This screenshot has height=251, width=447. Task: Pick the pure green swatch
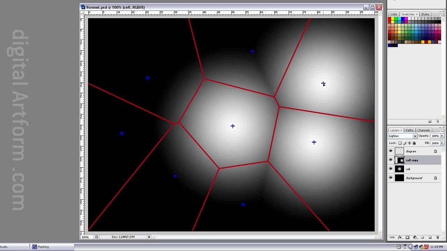pyautogui.click(x=396, y=18)
